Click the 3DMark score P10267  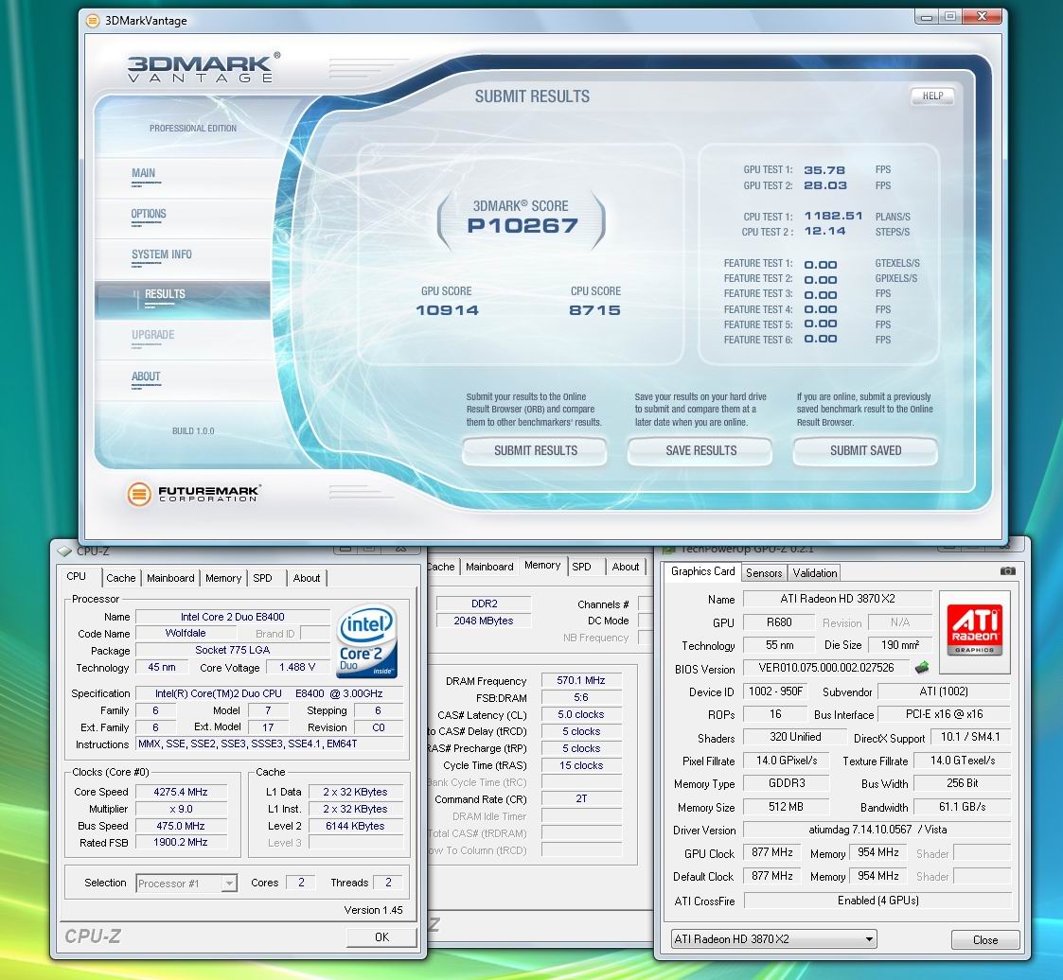pos(522,225)
